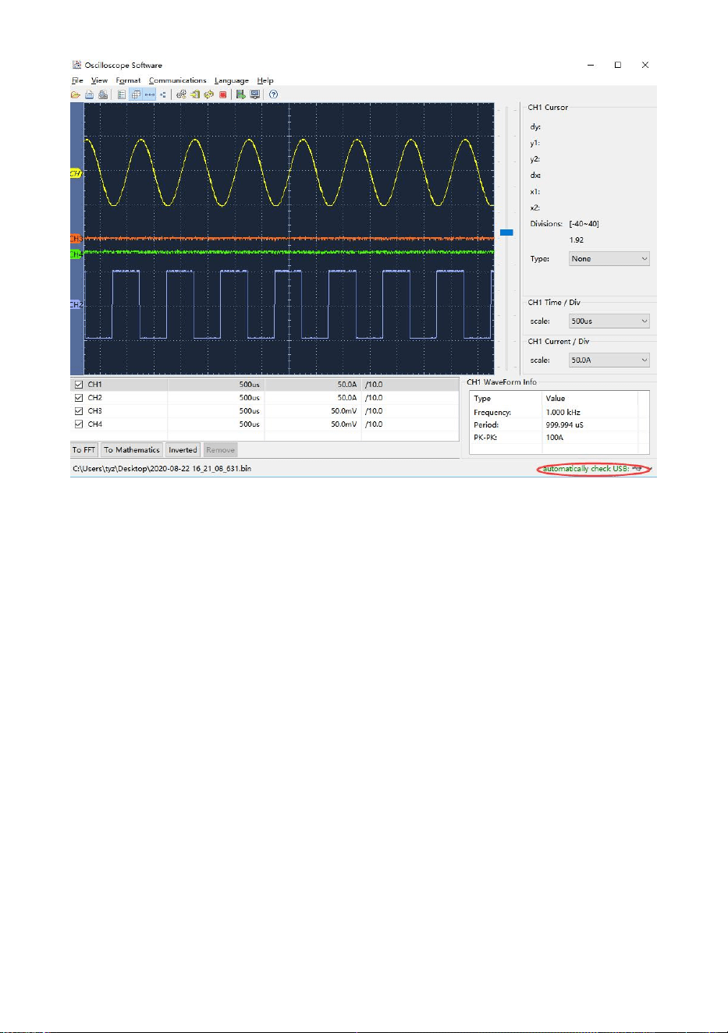The image size is (728, 1033).
Task: Click the blue vertical position slider handle
Action: pyautogui.click(x=506, y=233)
